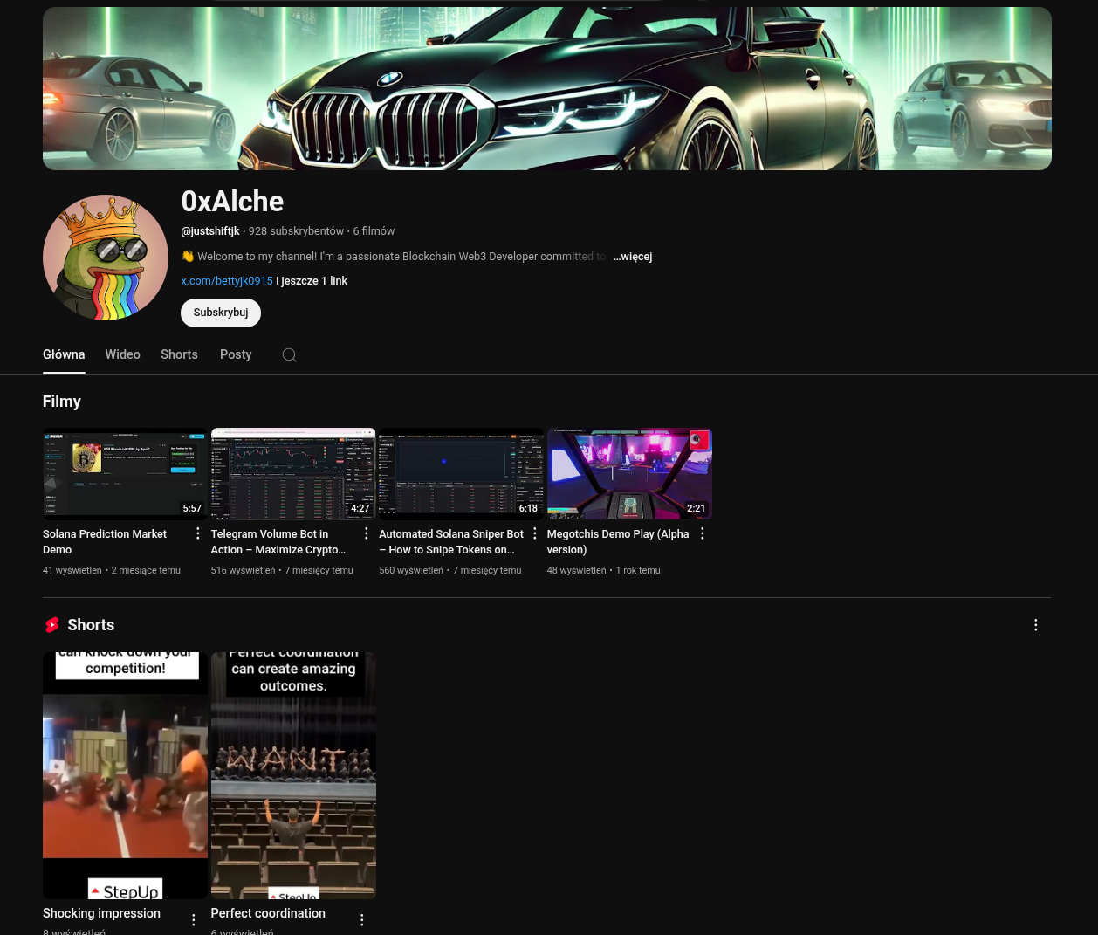1098x935 pixels.
Task: Open options menu for Solana Prediction Market Demo
Action: pyautogui.click(x=198, y=533)
